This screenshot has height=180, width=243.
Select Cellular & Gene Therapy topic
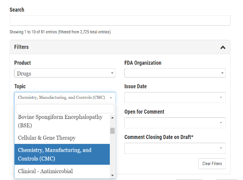(62, 138)
